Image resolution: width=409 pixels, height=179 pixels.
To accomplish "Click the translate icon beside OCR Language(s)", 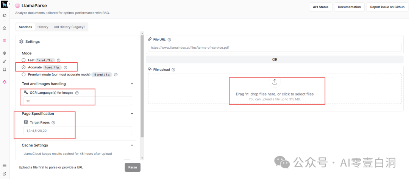I will point(26,93).
